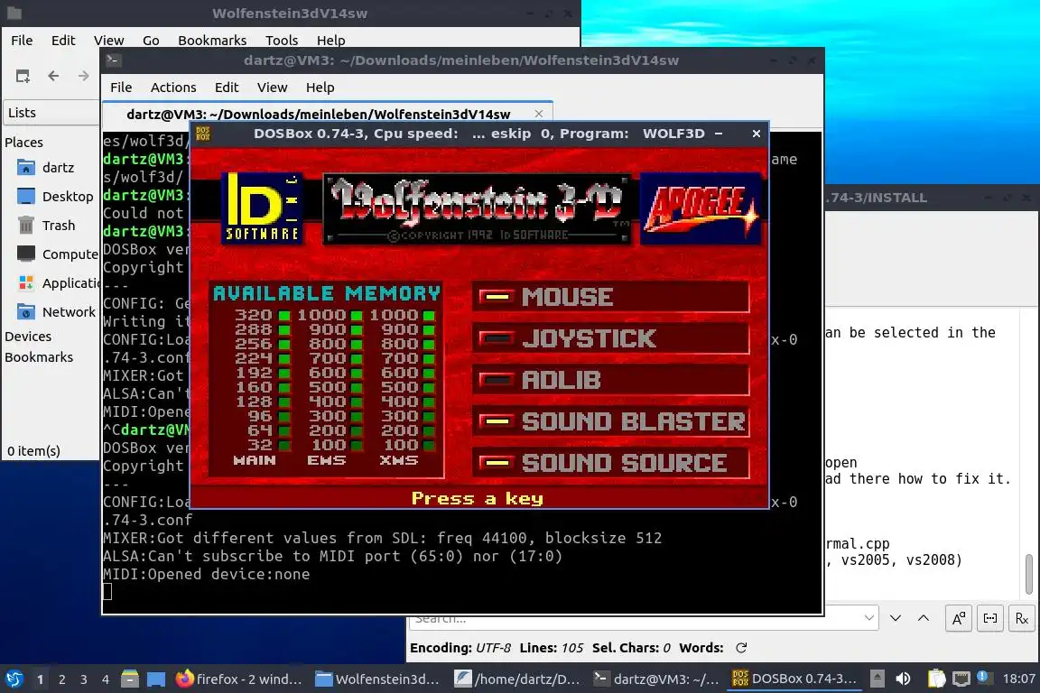Click the text editor vertical scrollbar

(x=1029, y=574)
